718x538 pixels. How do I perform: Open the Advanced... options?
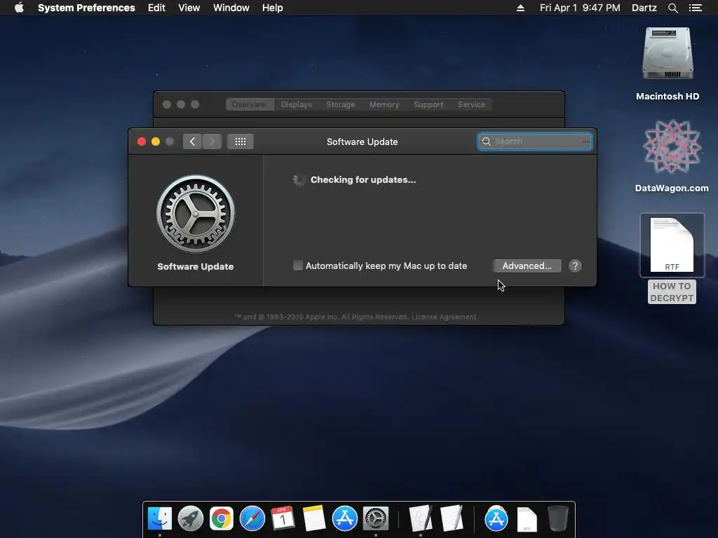click(527, 265)
